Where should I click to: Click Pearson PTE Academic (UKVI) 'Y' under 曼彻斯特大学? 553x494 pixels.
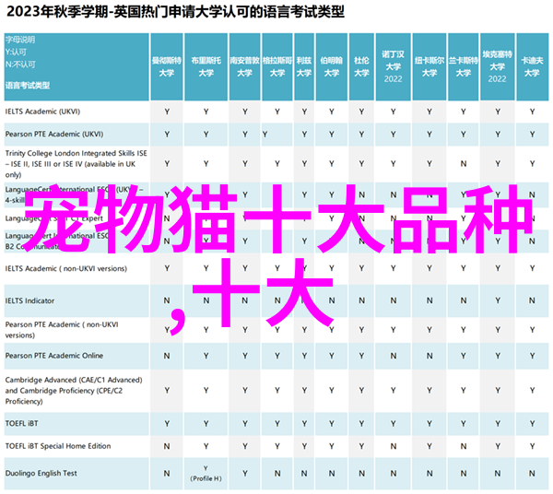click(x=167, y=135)
